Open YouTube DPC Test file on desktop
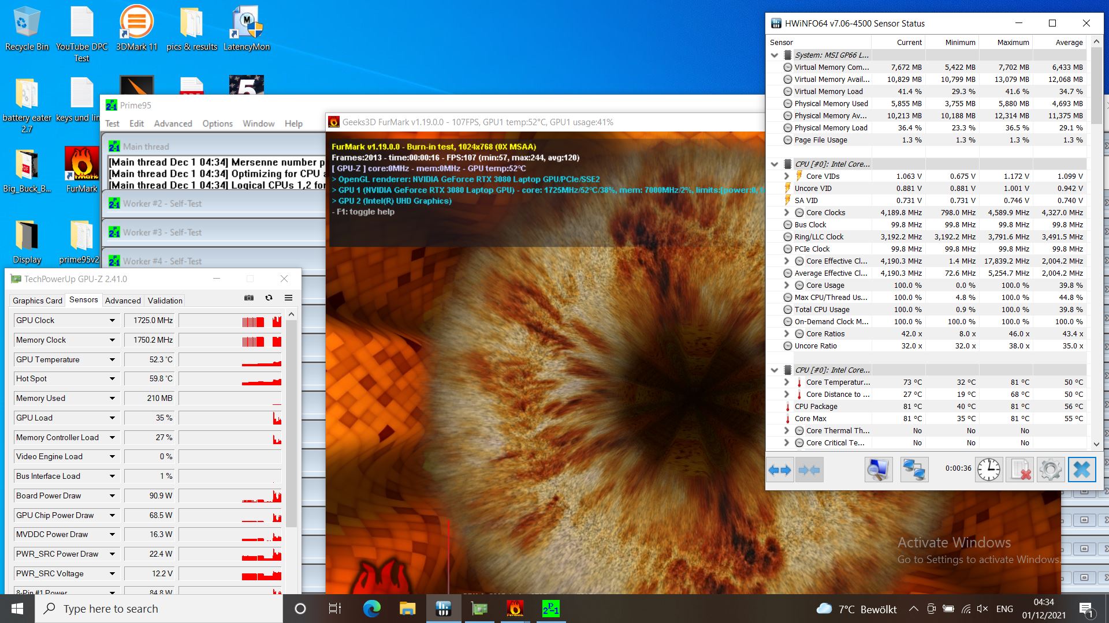The height and width of the screenshot is (623, 1109). (x=81, y=33)
